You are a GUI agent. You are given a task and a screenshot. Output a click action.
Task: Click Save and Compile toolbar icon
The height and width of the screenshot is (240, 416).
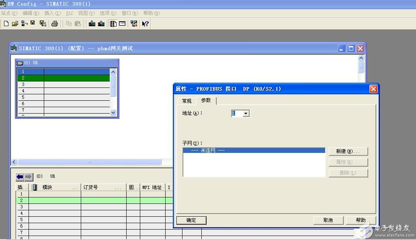pos(43,24)
